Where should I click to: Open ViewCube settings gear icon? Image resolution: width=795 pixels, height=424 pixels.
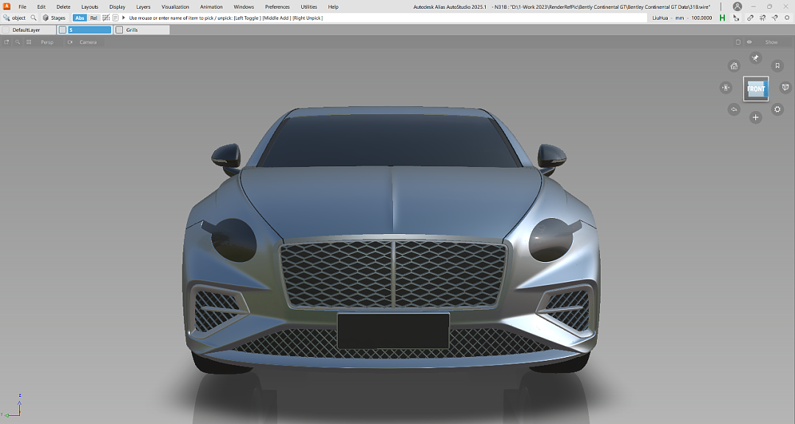click(x=777, y=109)
